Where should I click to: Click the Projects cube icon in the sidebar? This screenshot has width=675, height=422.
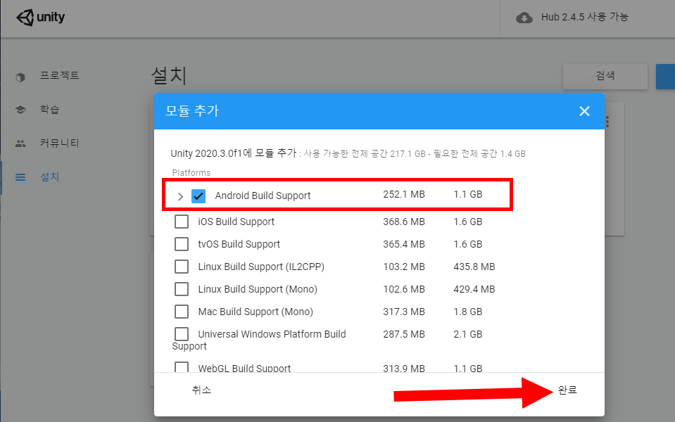click(20, 77)
